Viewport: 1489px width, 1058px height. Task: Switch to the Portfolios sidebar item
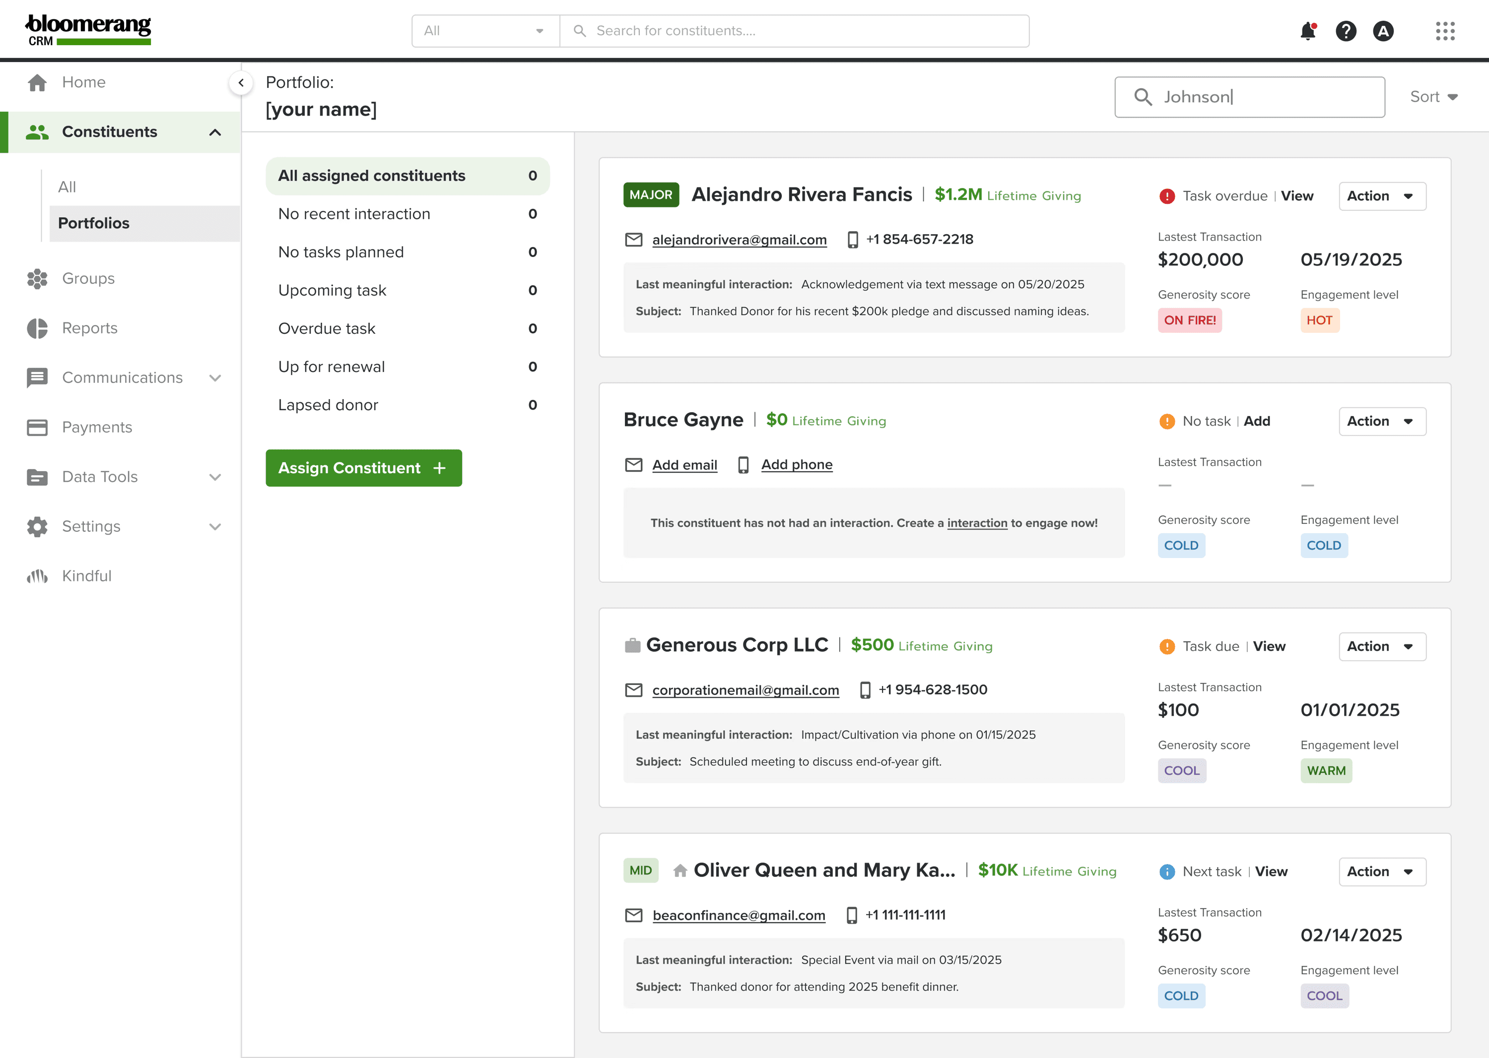pyautogui.click(x=94, y=223)
